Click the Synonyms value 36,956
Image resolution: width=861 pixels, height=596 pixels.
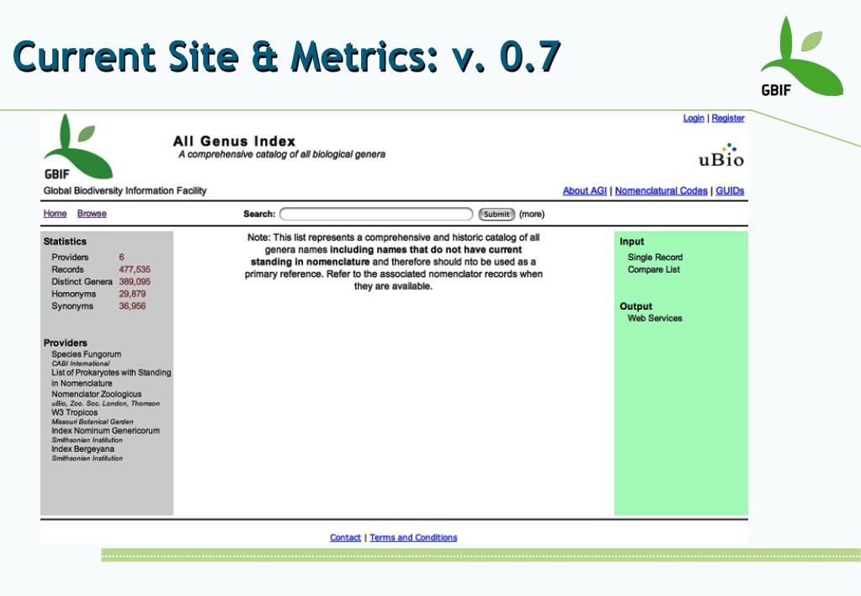[132, 306]
